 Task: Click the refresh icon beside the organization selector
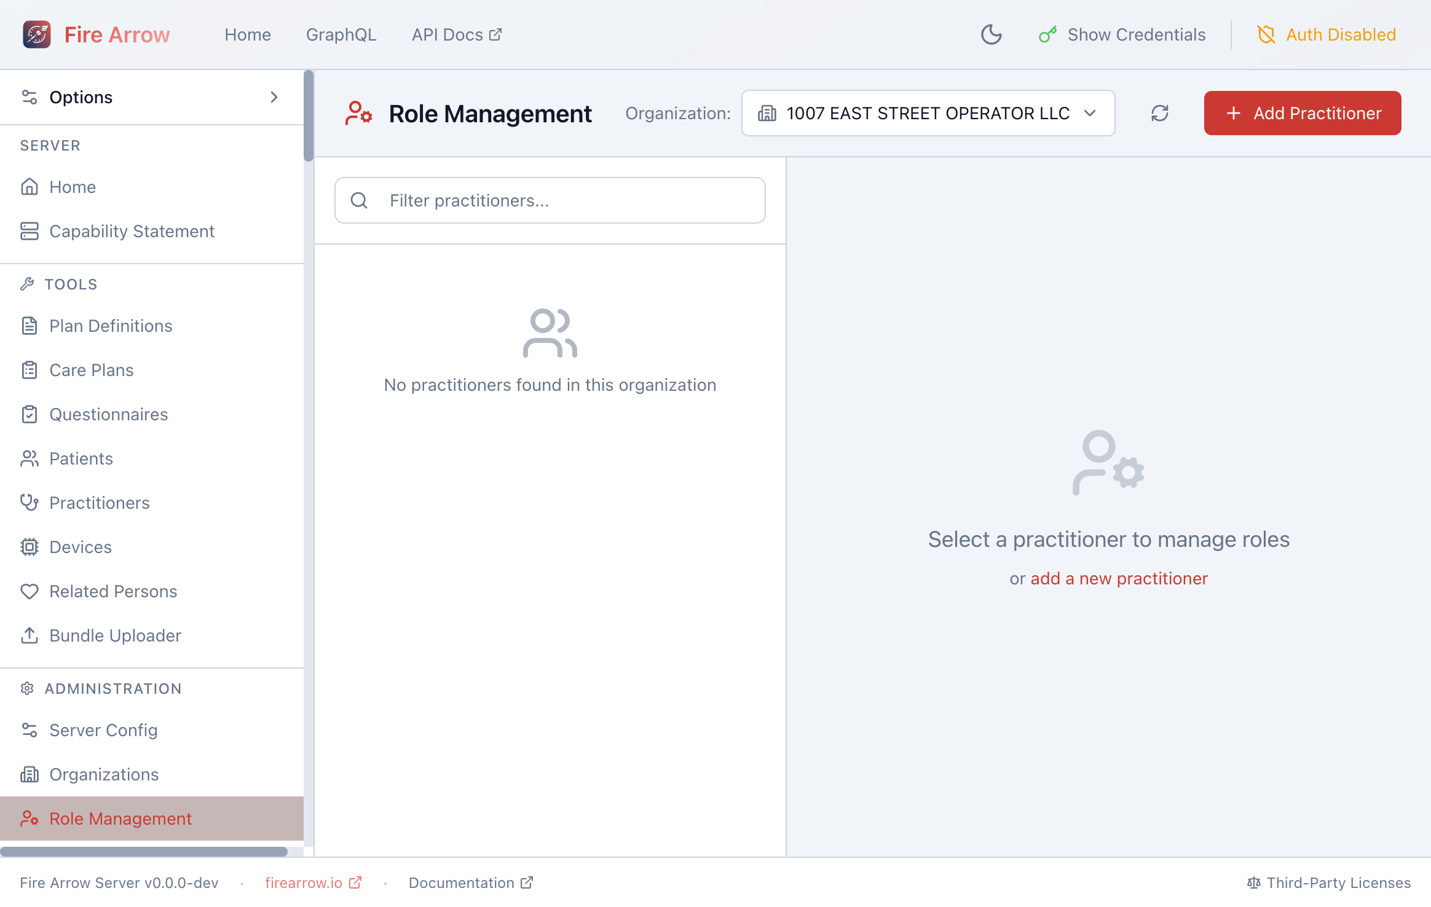[1159, 113]
